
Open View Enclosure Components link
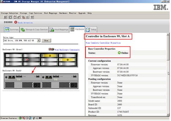point(67,50)
